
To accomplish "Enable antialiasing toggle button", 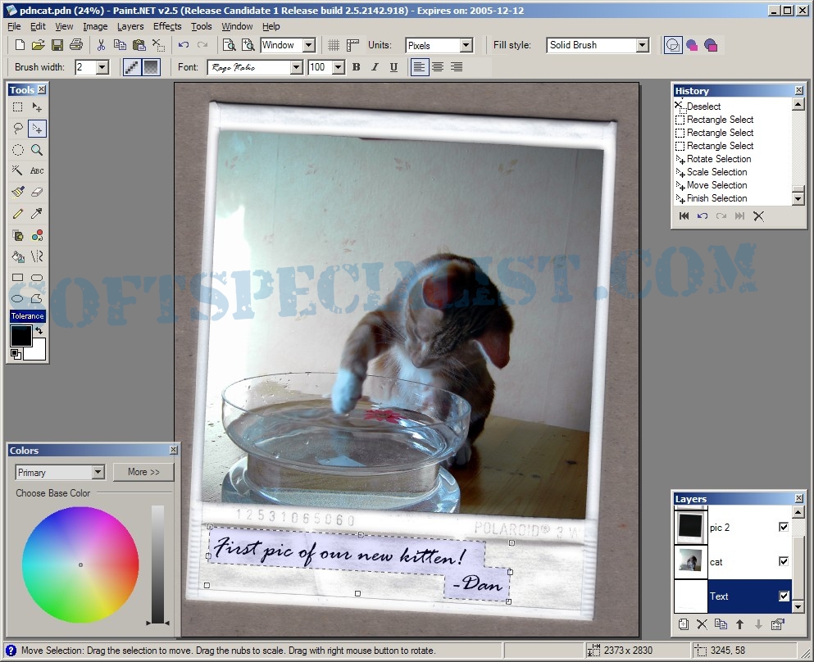I will [132, 67].
